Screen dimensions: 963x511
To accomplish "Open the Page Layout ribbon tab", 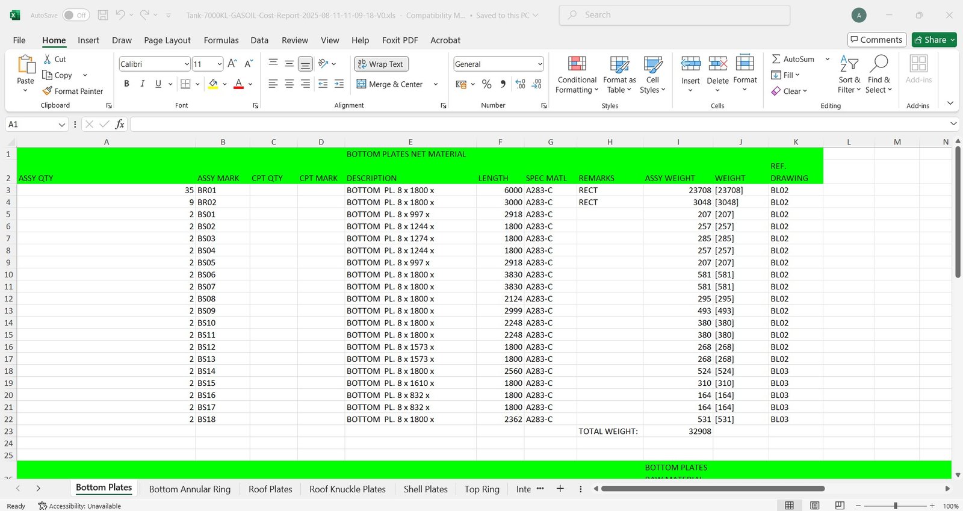I will 167,40.
